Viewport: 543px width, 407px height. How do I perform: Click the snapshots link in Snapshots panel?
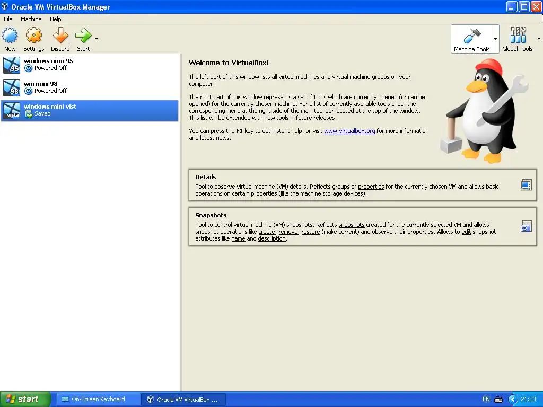(x=352, y=225)
